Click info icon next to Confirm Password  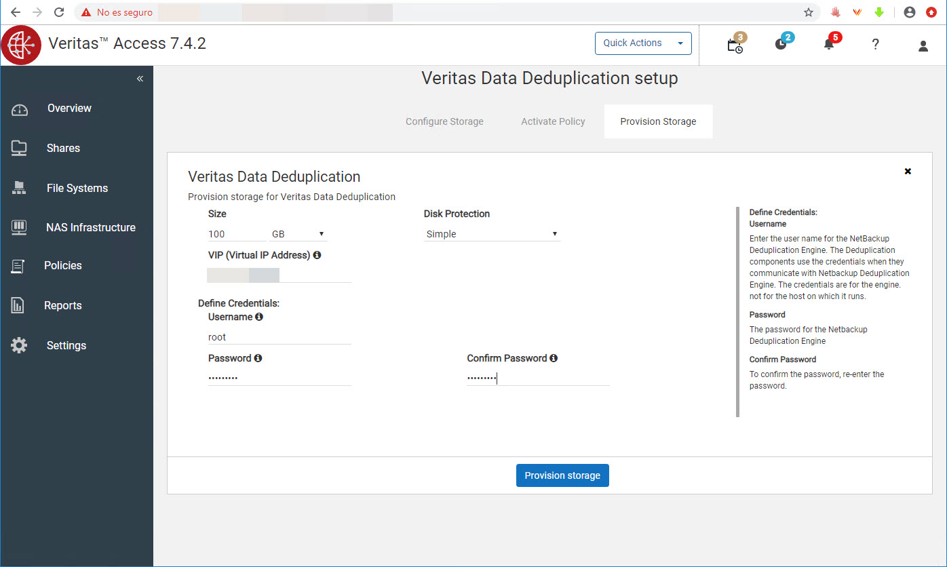[x=554, y=358]
